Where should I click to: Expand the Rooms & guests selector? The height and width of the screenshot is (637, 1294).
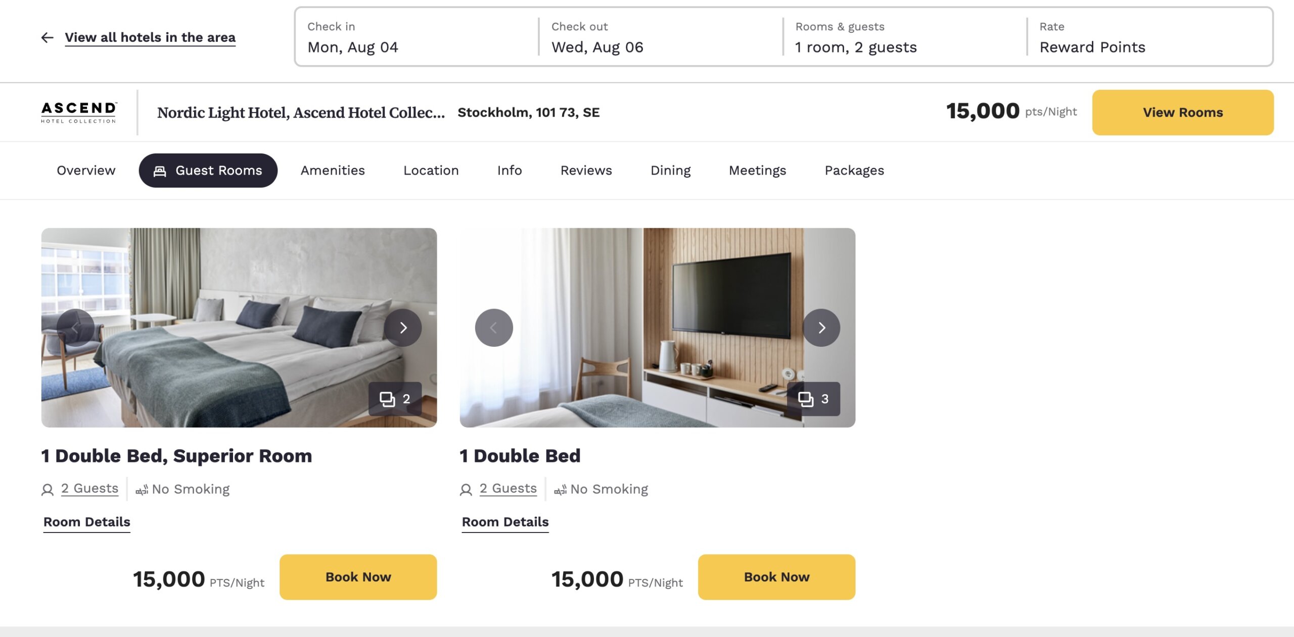pyautogui.click(x=905, y=37)
